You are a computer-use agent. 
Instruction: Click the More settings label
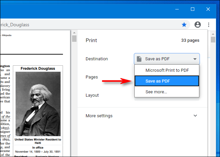[99, 116]
